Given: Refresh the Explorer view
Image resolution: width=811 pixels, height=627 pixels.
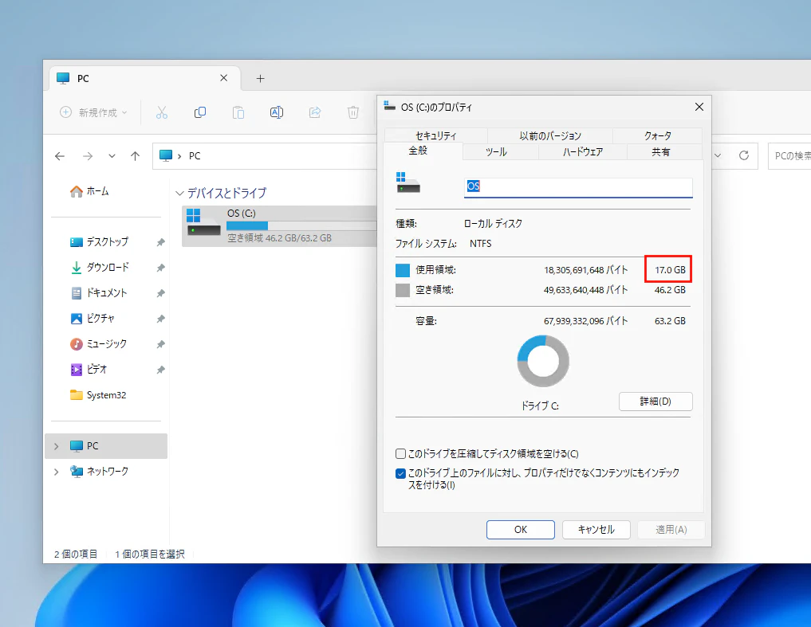Looking at the screenshot, I should pyautogui.click(x=744, y=155).
